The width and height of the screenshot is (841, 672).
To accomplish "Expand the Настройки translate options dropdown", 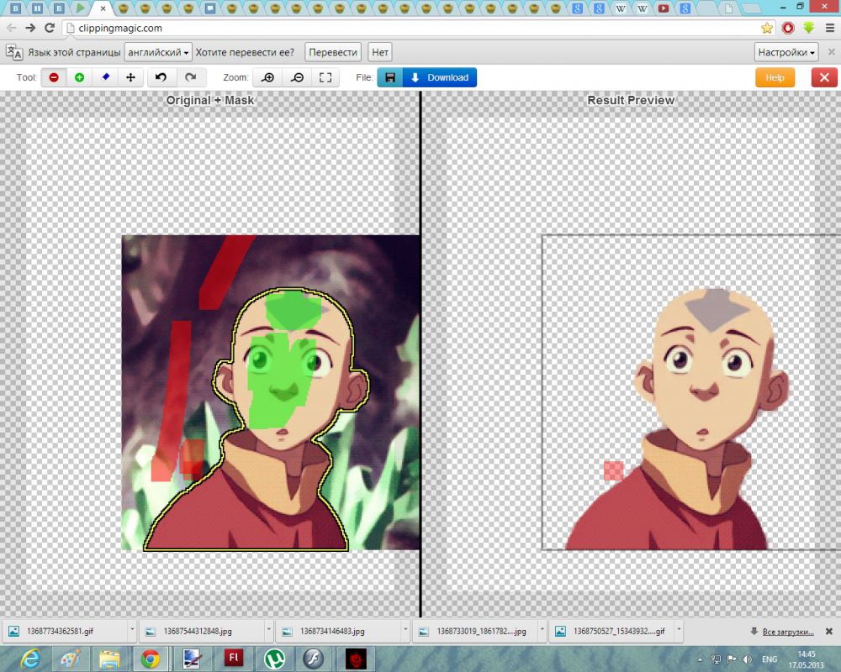I will pos(786,52).
